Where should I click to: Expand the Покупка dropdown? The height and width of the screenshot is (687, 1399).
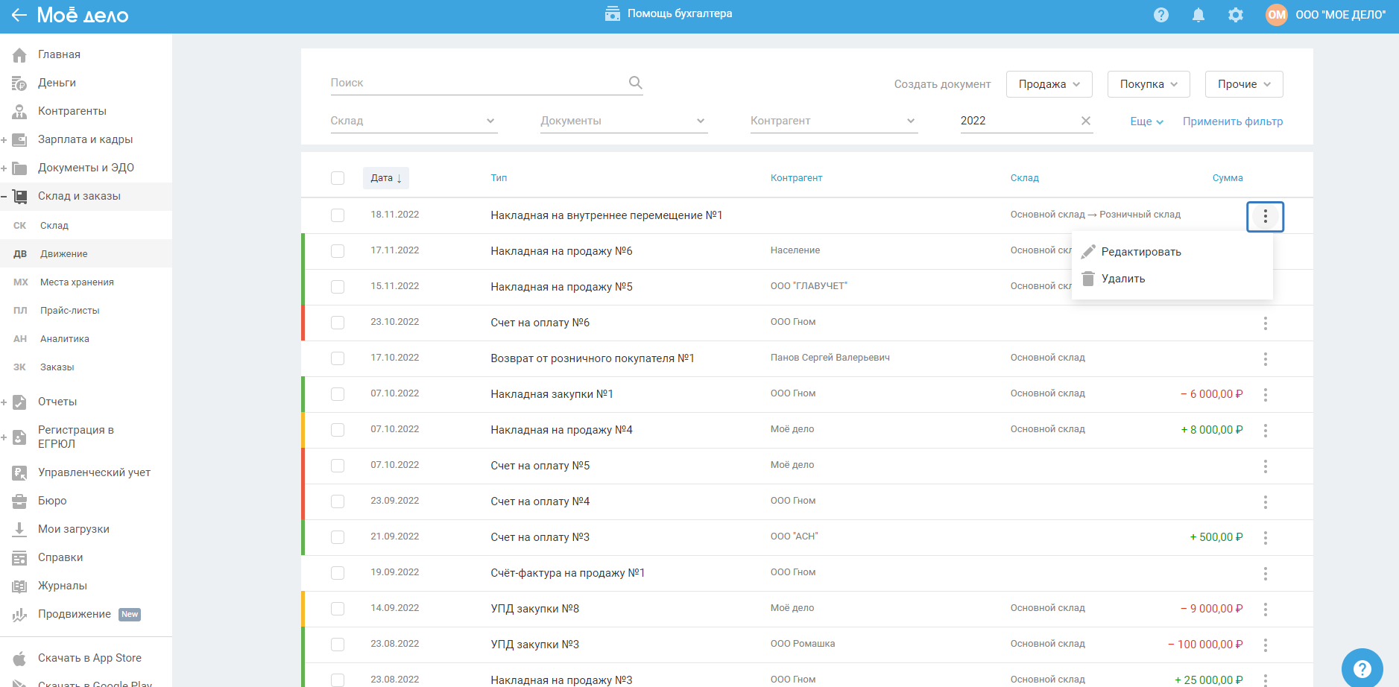coord(1148,84)
